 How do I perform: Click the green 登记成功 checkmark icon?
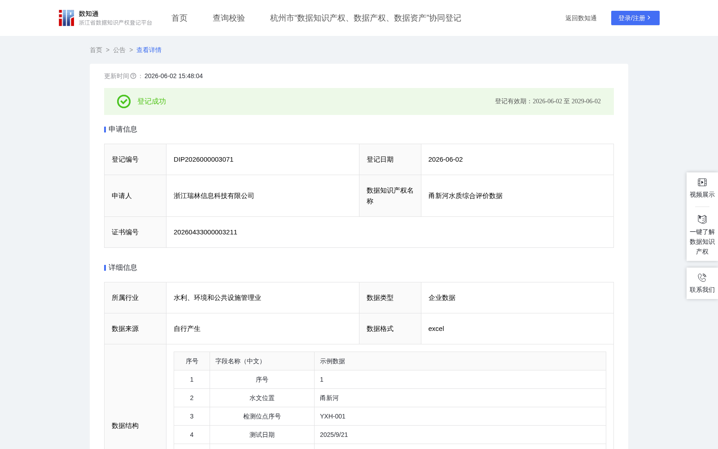124,101
